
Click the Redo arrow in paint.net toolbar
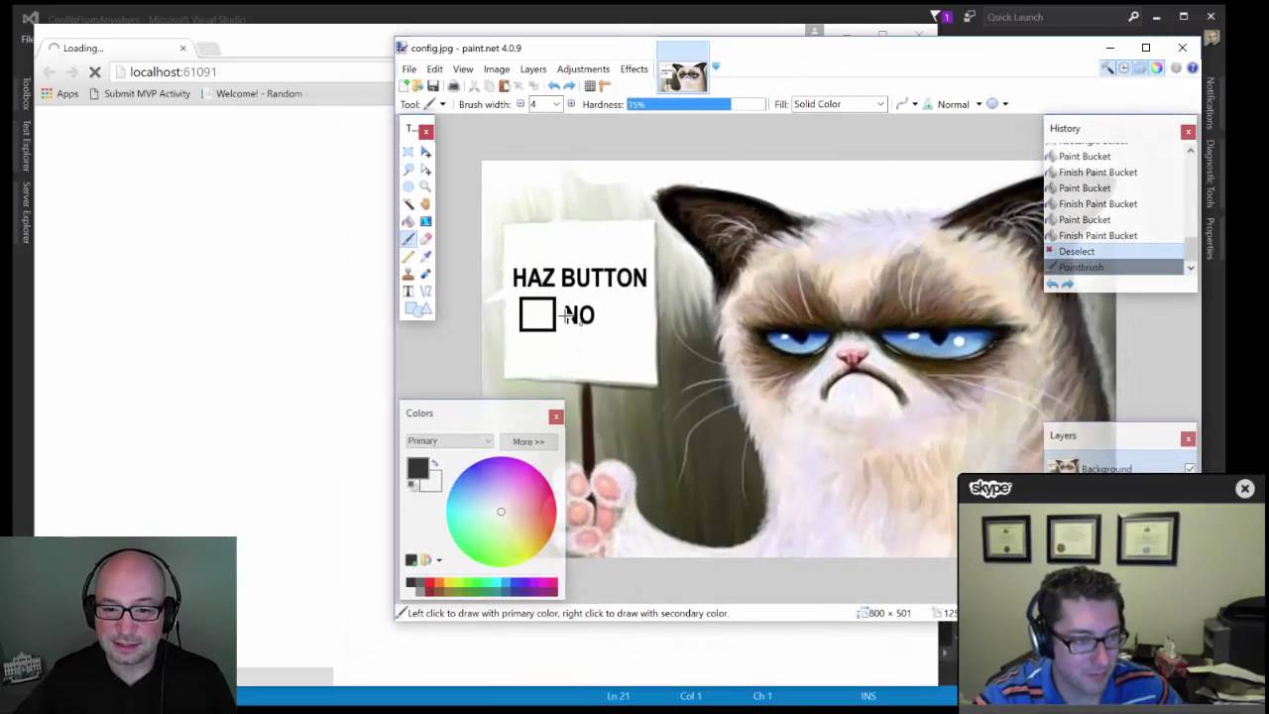569,86
